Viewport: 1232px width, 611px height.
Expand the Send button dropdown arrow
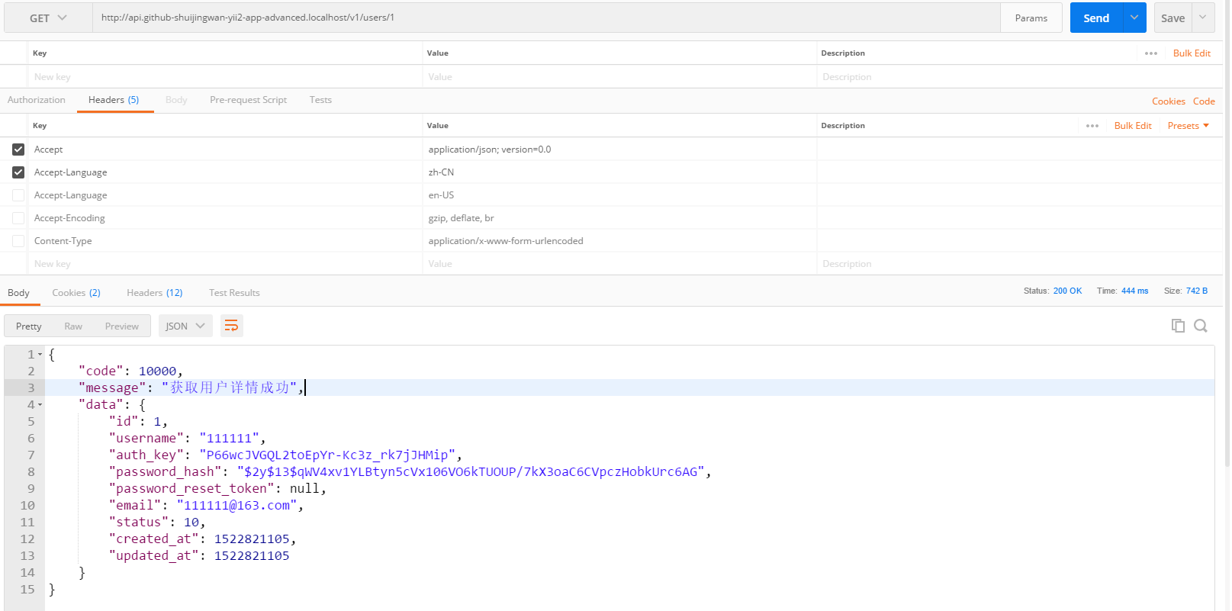point(1134,18)
